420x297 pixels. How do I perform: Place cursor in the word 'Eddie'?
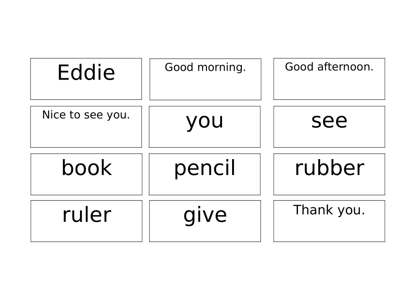[86, 72]
